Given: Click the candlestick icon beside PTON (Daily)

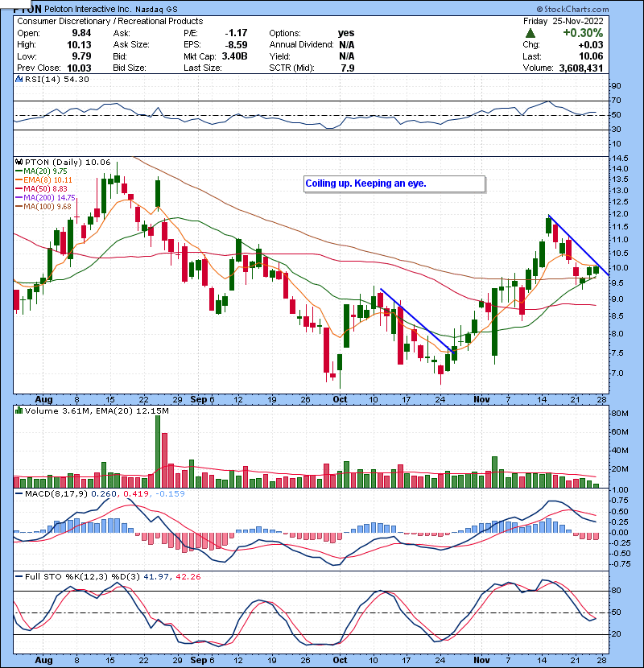Looking at the screenshot, I should 19,163.
